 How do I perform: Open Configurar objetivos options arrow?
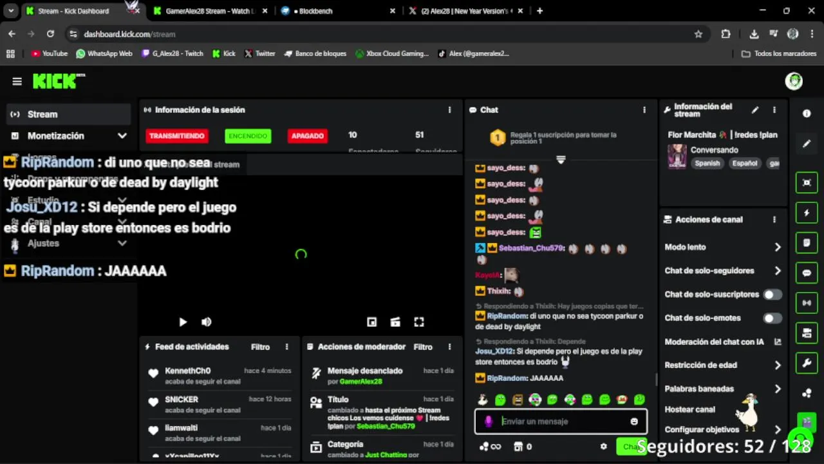click(x=778, y=429)
